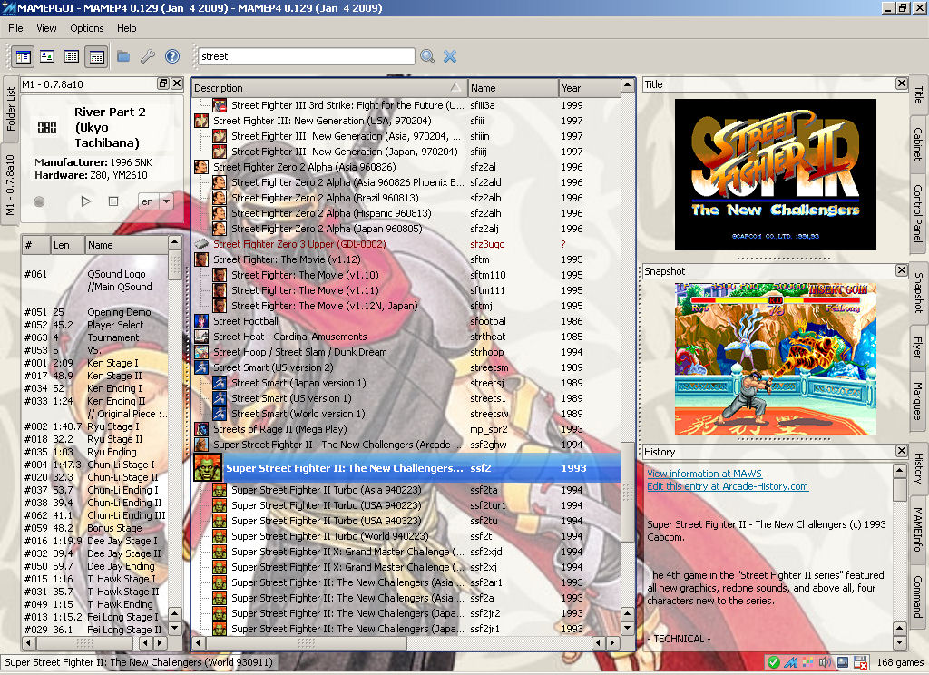Select 'Street Smart (Japan version 1)' in the list
The height and width of the screenshot is (675, 929).
[406, 383]
